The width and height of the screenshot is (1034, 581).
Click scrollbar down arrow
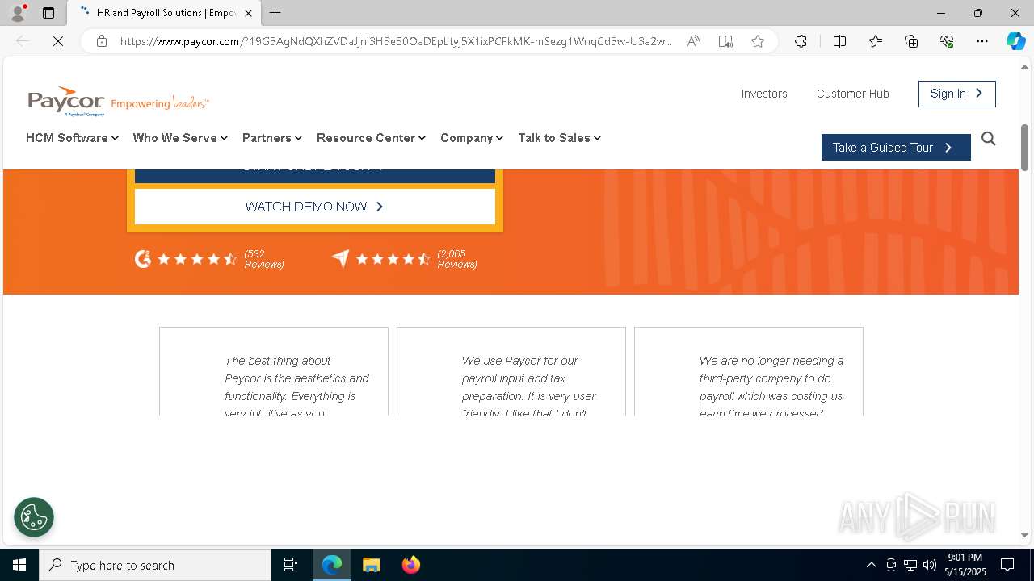1024,535
